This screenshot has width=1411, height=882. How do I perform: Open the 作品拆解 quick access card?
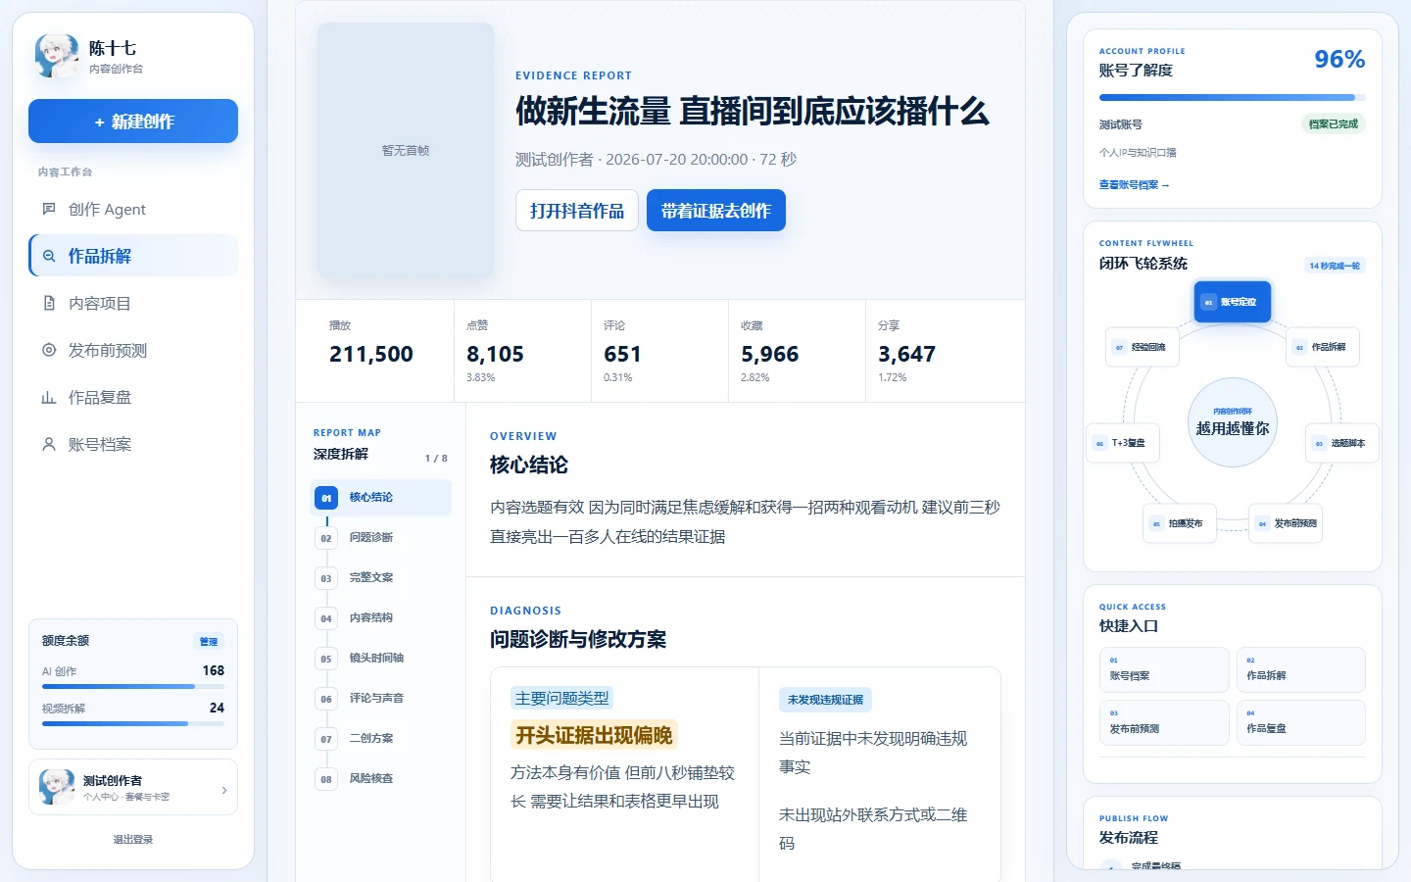pyautogui.click(x=1300, y=669)
